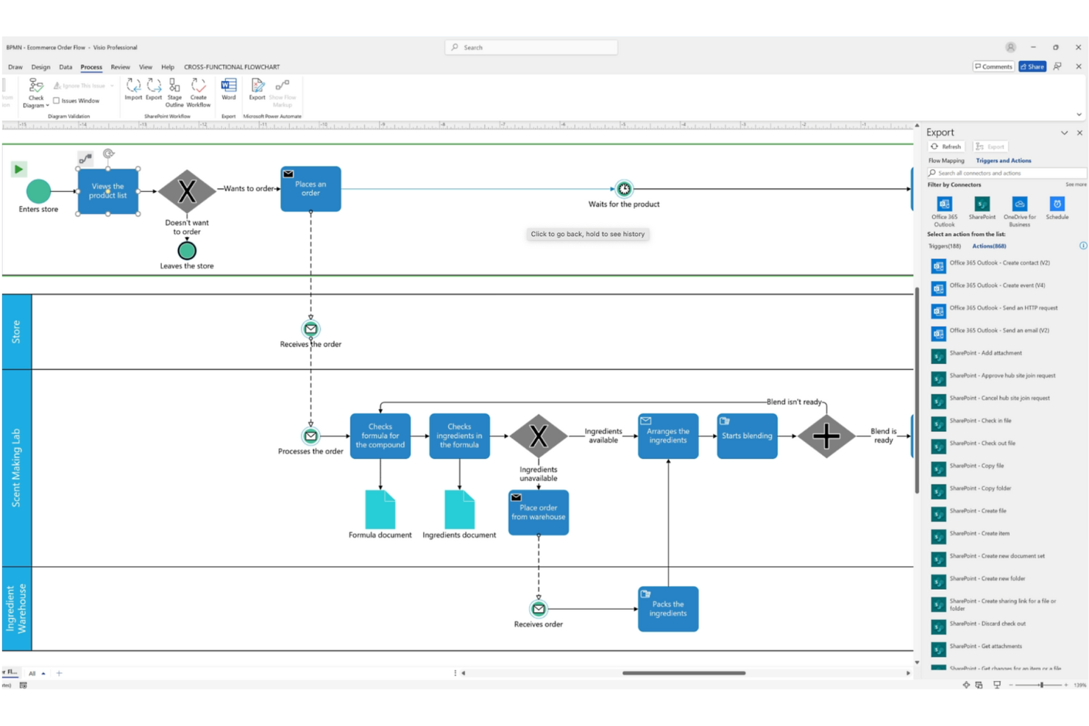Enable the Issues Window checkbox
This screenshot has width=1089, height=726.
57,101
